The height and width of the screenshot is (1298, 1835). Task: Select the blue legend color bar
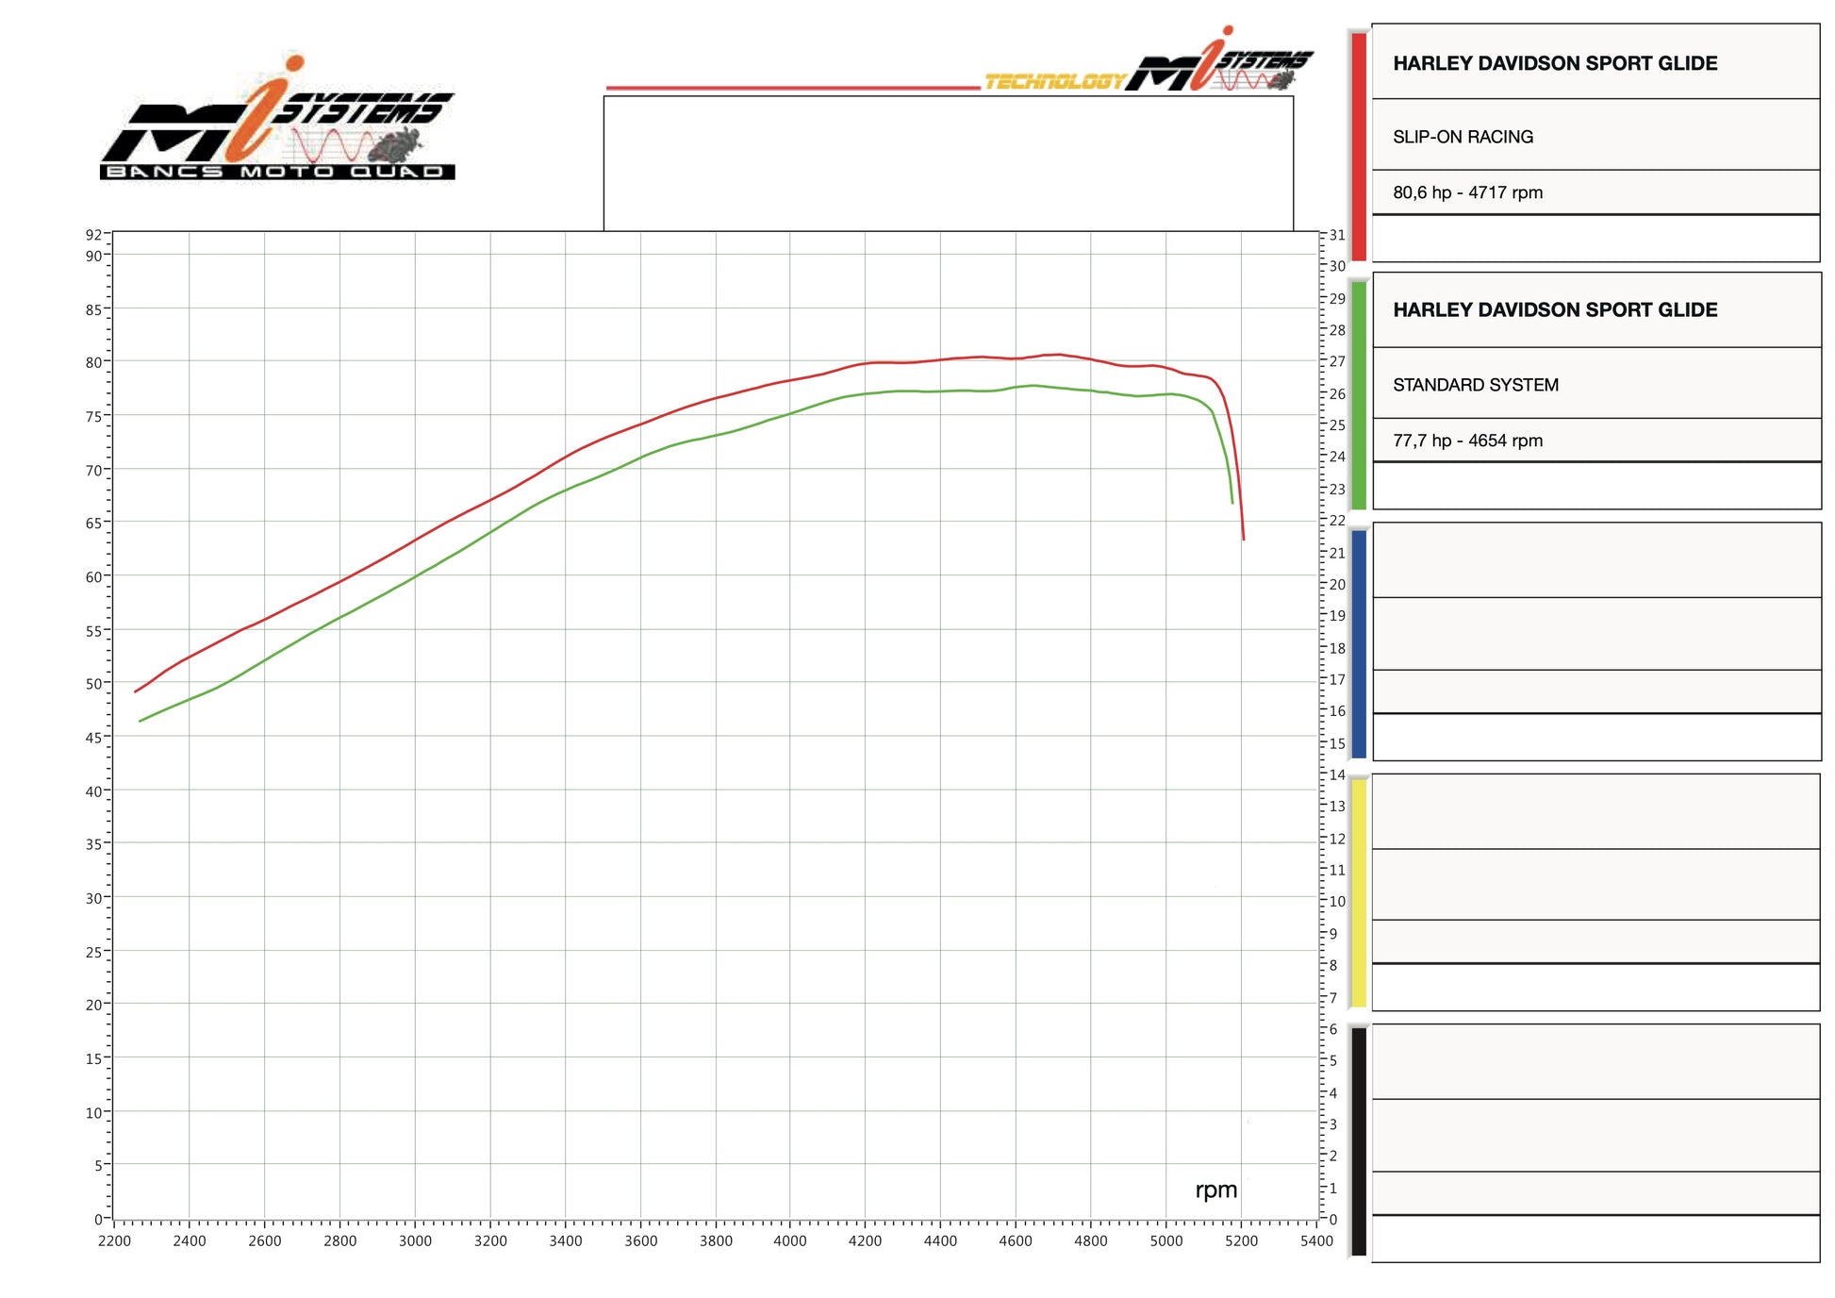point(1359,644)
